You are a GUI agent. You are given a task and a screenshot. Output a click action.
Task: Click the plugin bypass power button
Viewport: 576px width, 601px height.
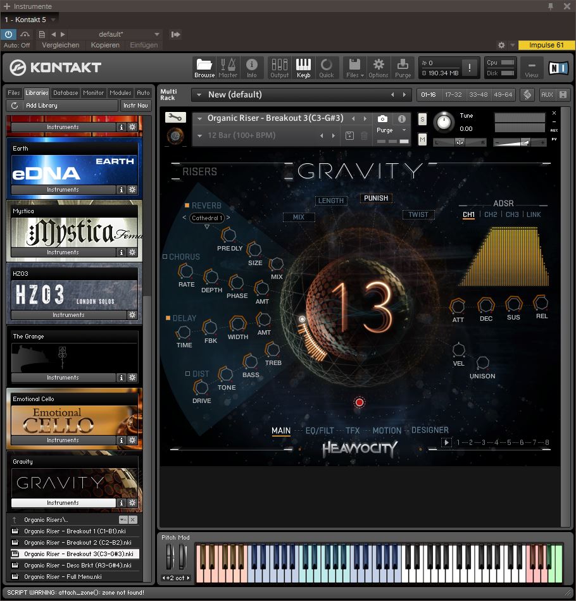coord(8,35)
